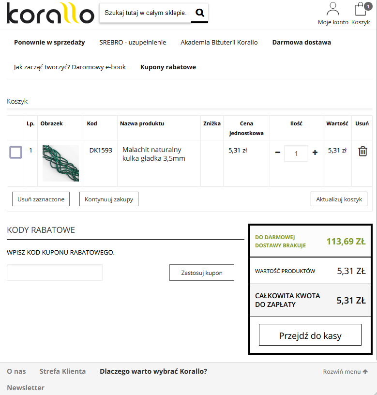Expand footer via Rozwiń menu
The width and height of the screenshot is (377, 395).
click(345, 372)
